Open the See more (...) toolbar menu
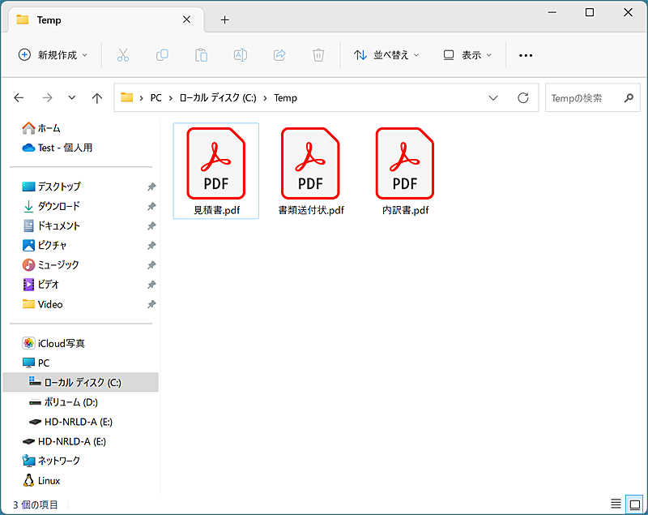 coord(525,55)
